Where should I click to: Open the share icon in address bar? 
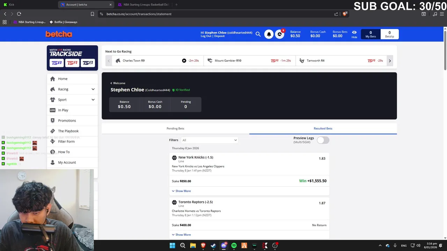coord(336,14)
